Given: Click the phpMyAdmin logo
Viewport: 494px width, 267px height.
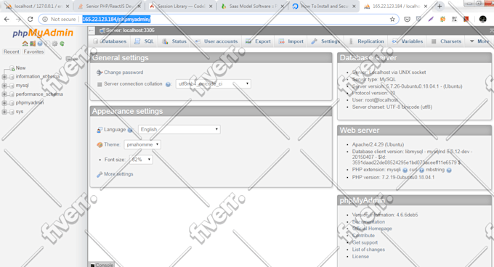Looking at the screenshot, I should tap(43, 33).
